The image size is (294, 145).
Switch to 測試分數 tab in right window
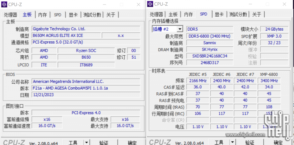click(x=238, y=14)
